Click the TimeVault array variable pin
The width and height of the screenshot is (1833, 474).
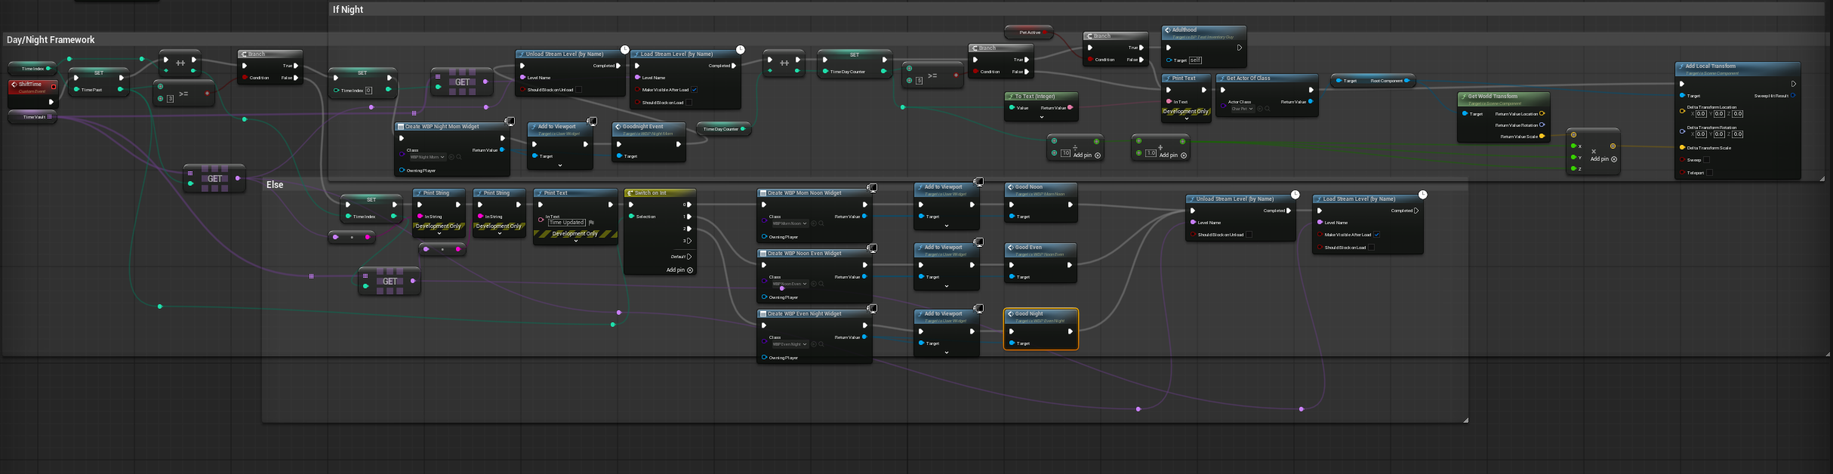point(50,117)
